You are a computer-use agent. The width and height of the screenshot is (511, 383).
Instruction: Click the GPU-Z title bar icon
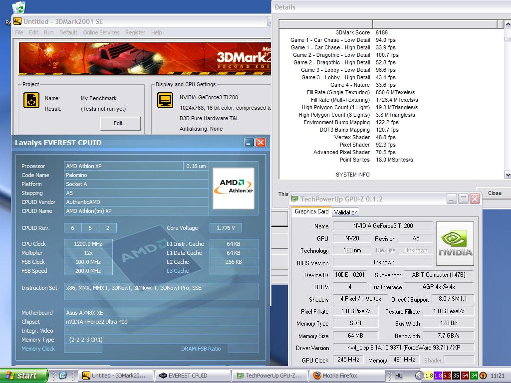[x=294, y=198]
